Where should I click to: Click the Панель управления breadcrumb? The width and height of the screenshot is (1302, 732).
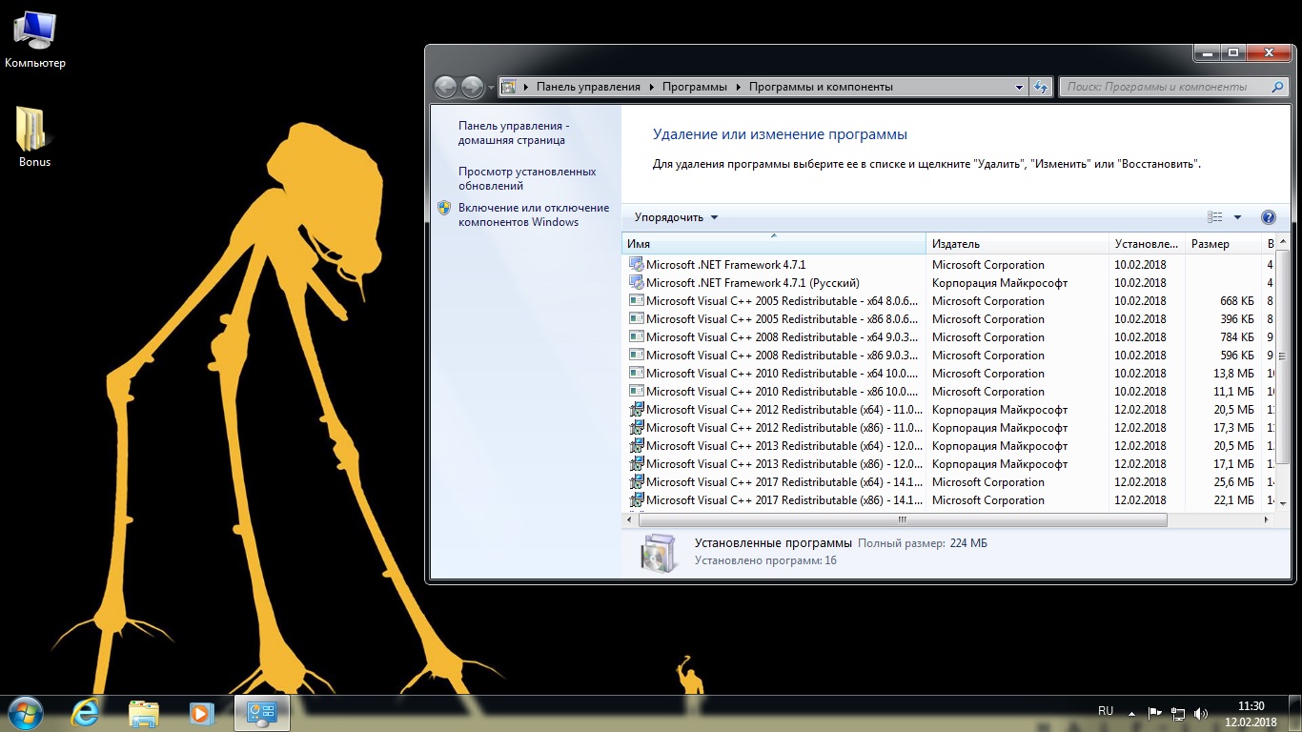(x=588, y=87)
